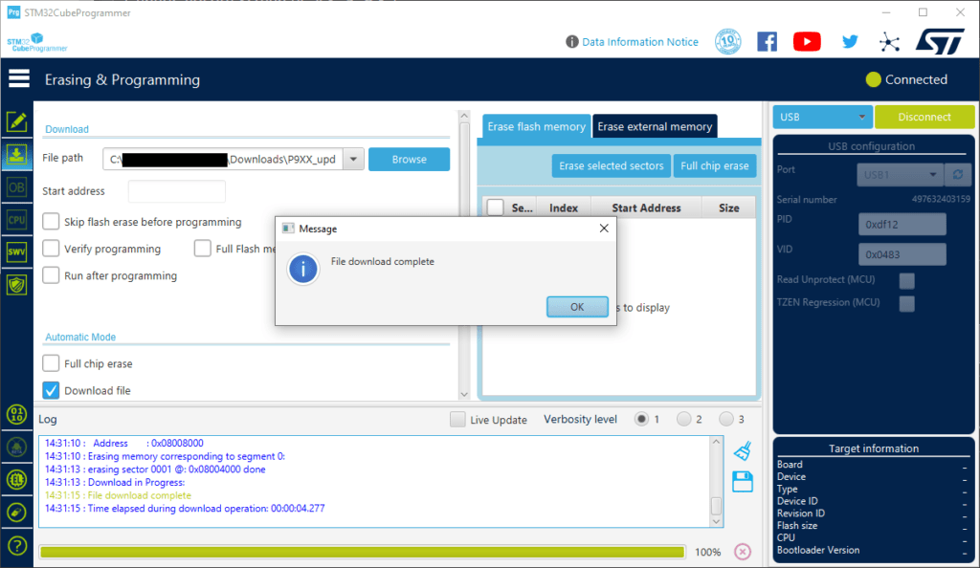
Task: Enable Run after programming checkbox
Action: [52, 275]
